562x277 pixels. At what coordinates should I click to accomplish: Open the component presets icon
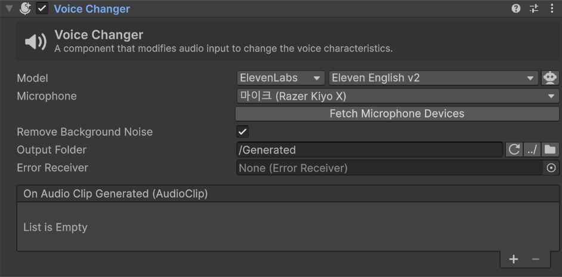pos(534,9)
